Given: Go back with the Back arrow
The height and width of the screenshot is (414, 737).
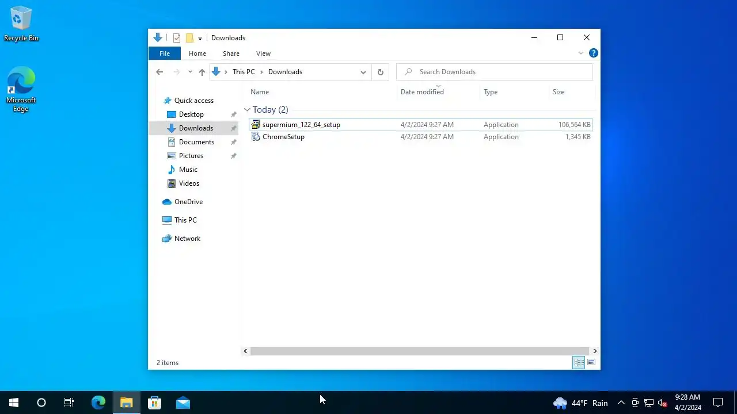Looking at the screenshot, I should (159, 72).
